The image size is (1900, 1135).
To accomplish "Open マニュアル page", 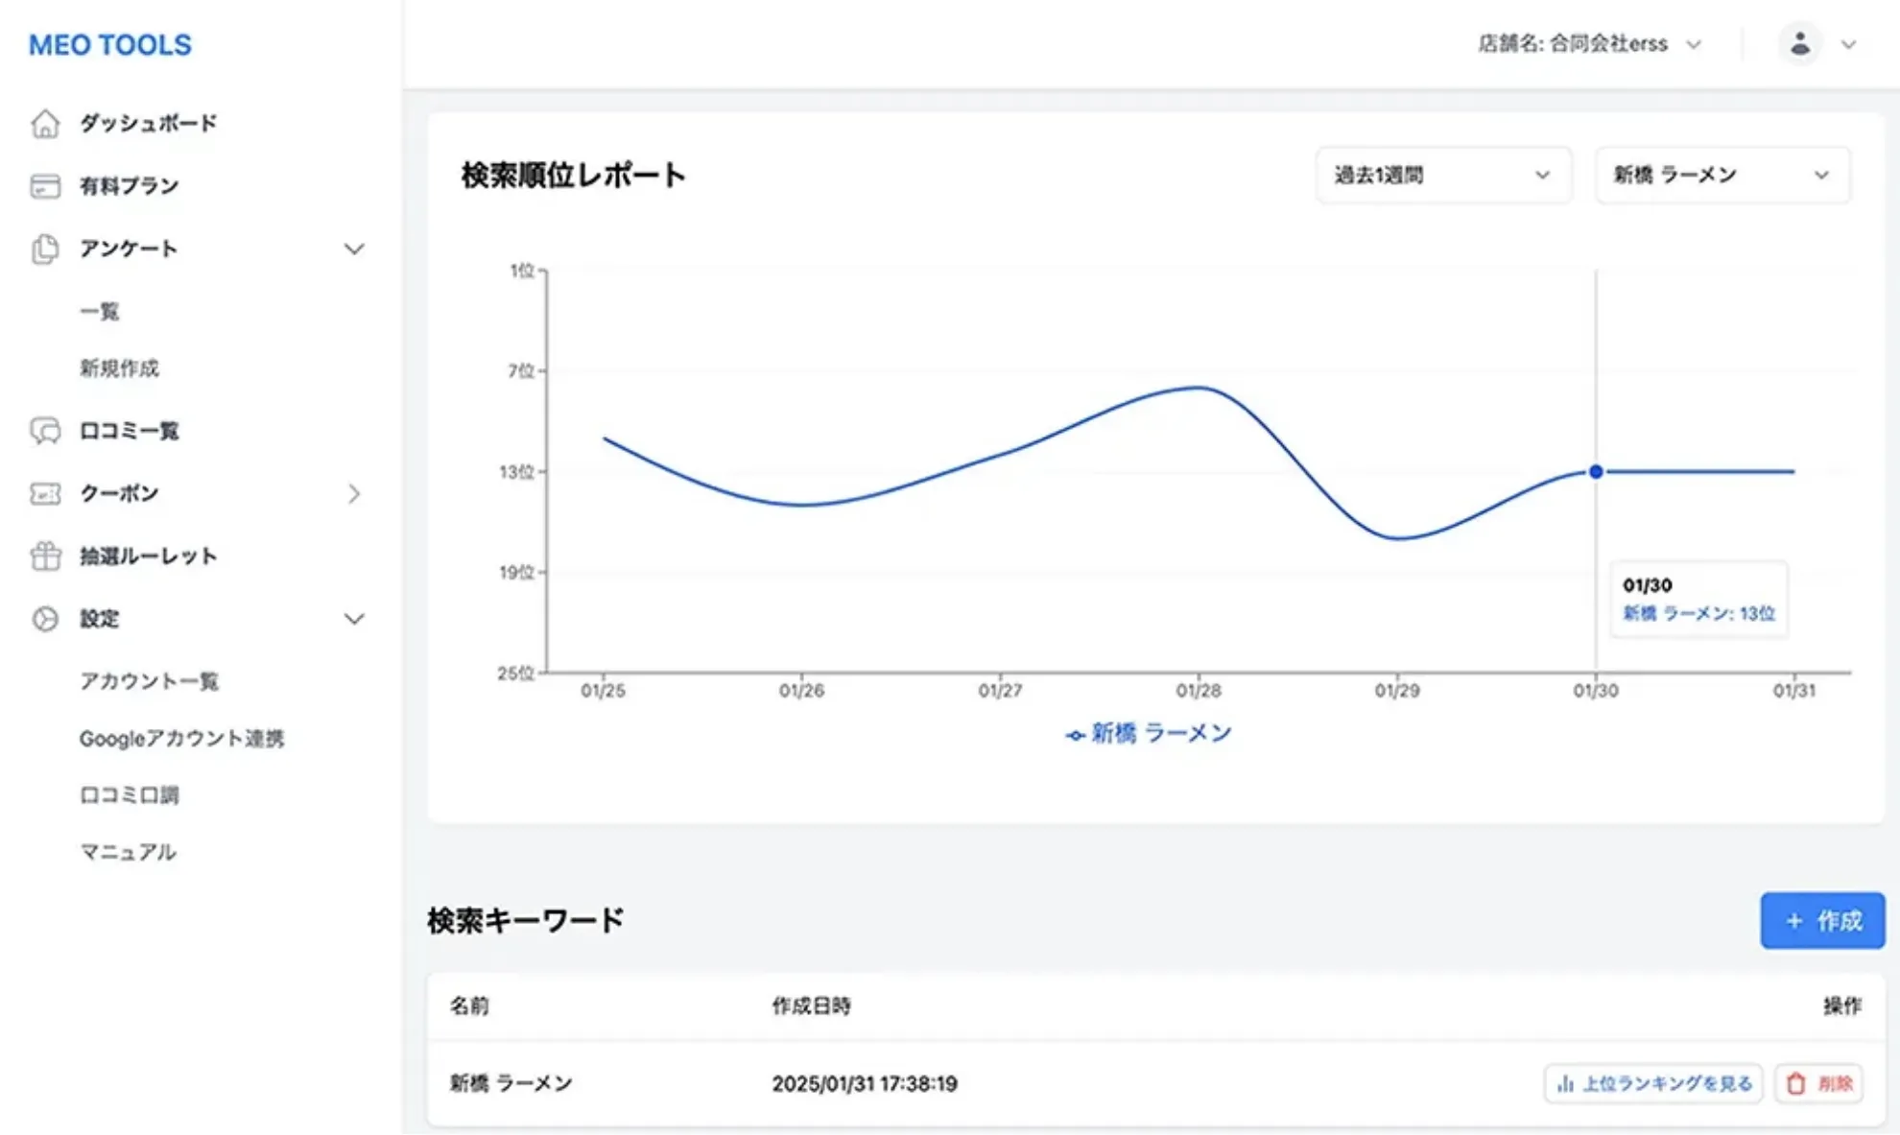I will [128, 852].
